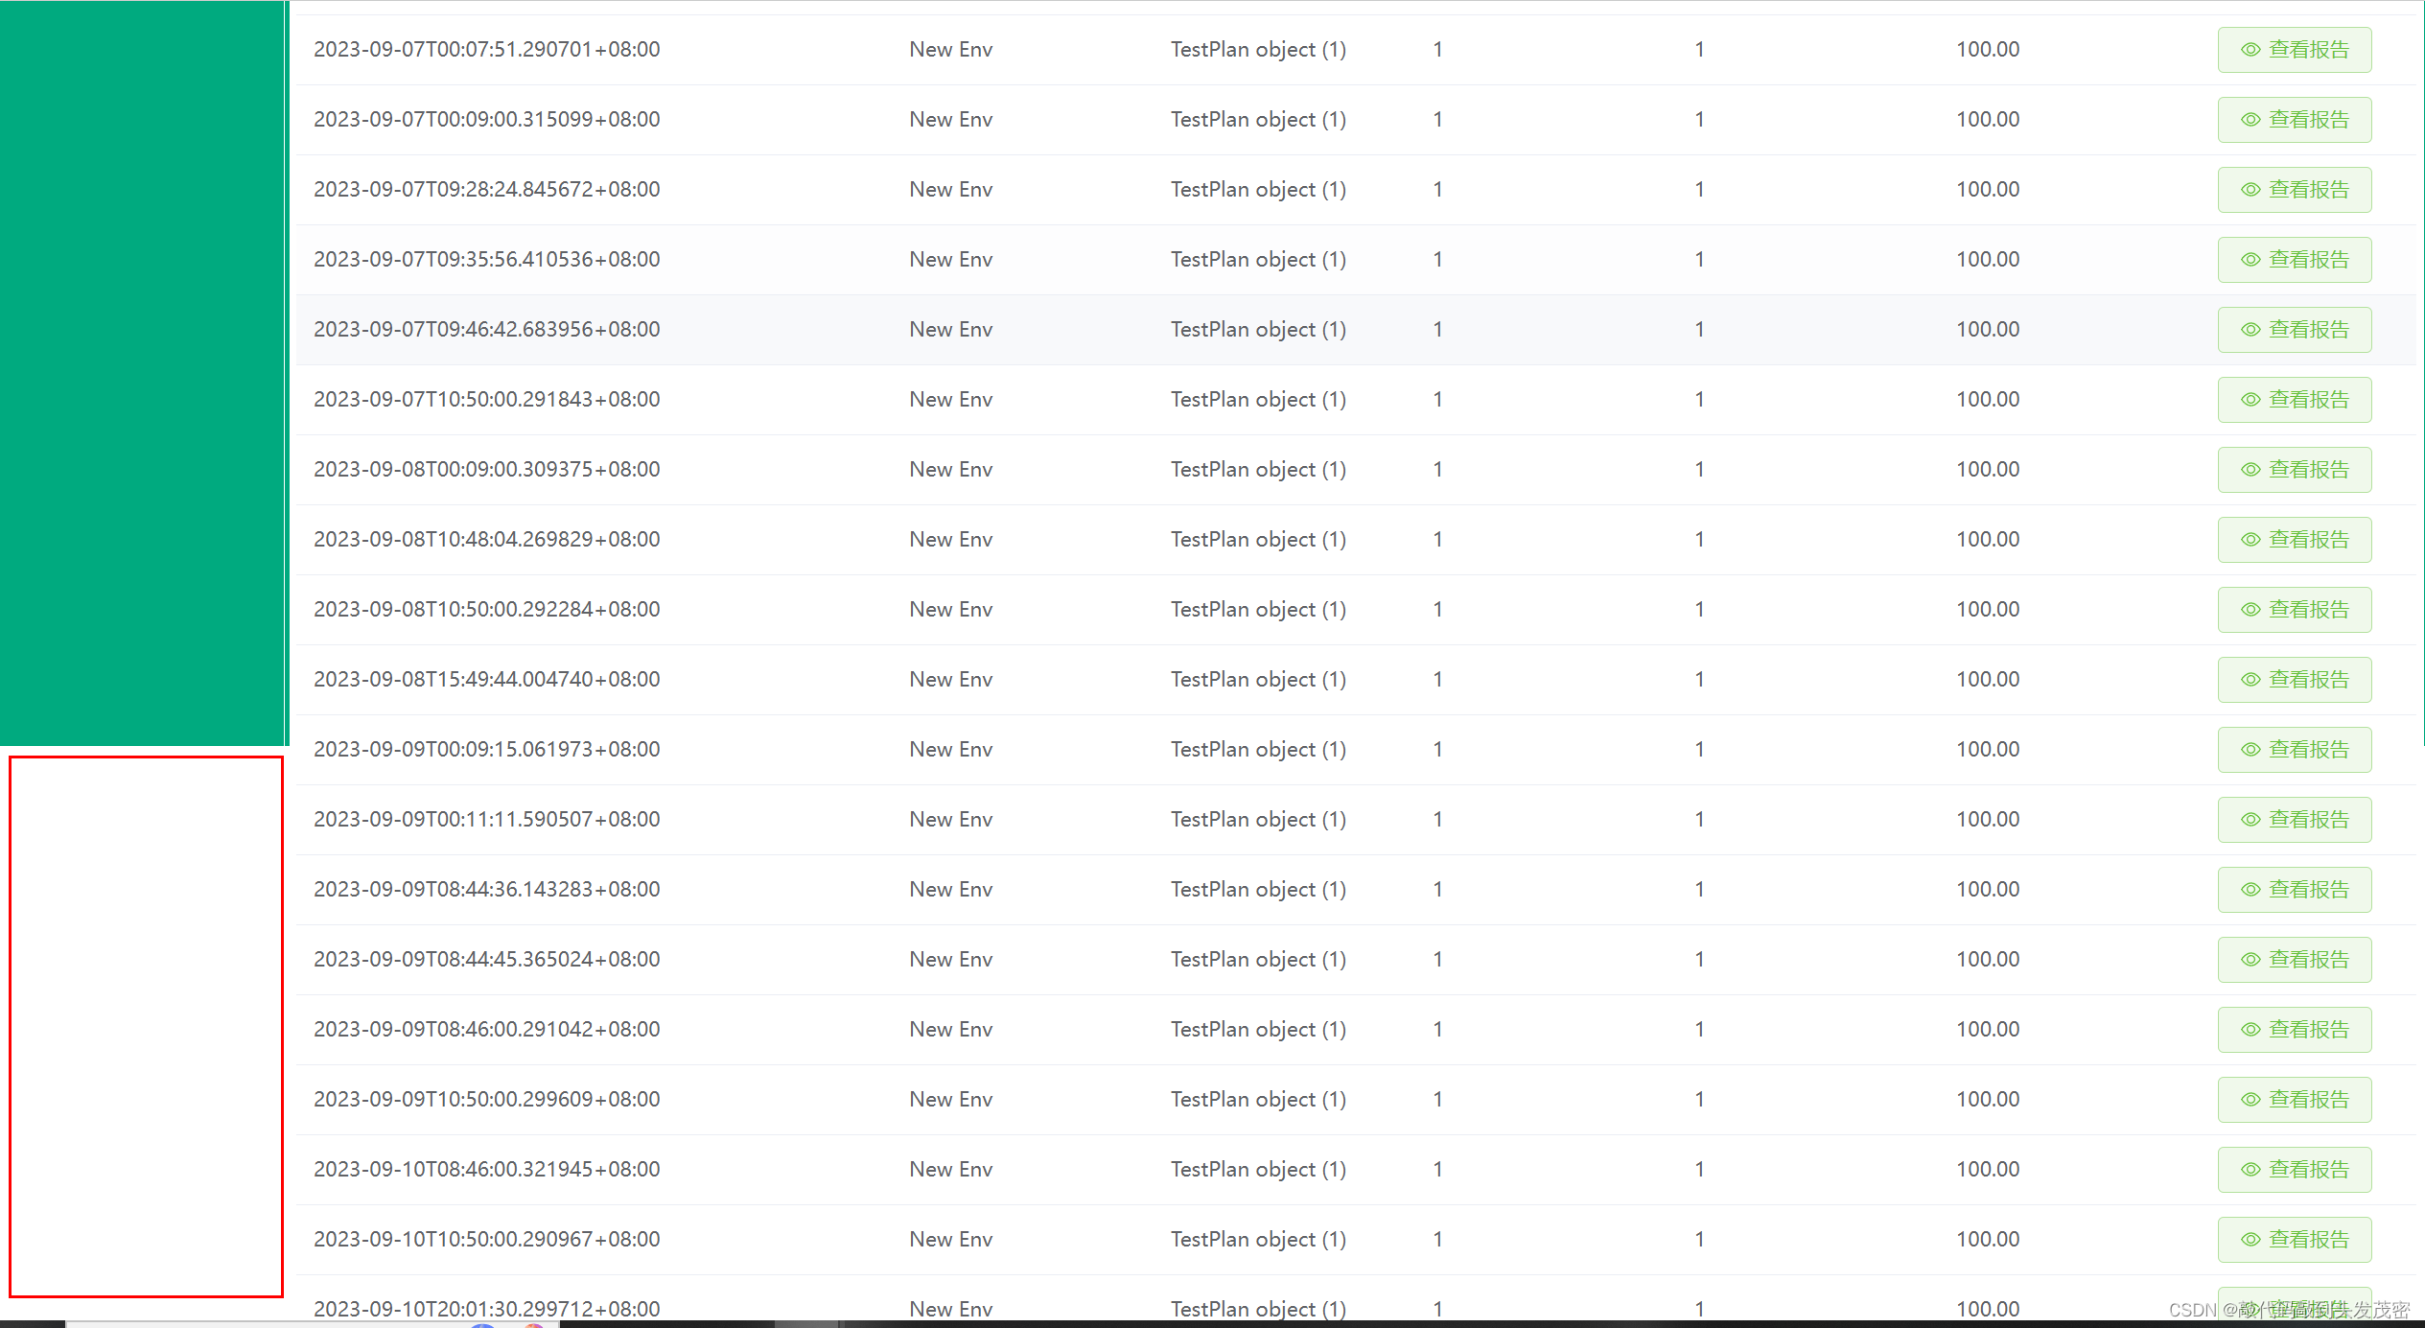
Task: Open 查看报告 on highlighted 2023-09-07T09:46:42 row
Action: (2294, 330)
